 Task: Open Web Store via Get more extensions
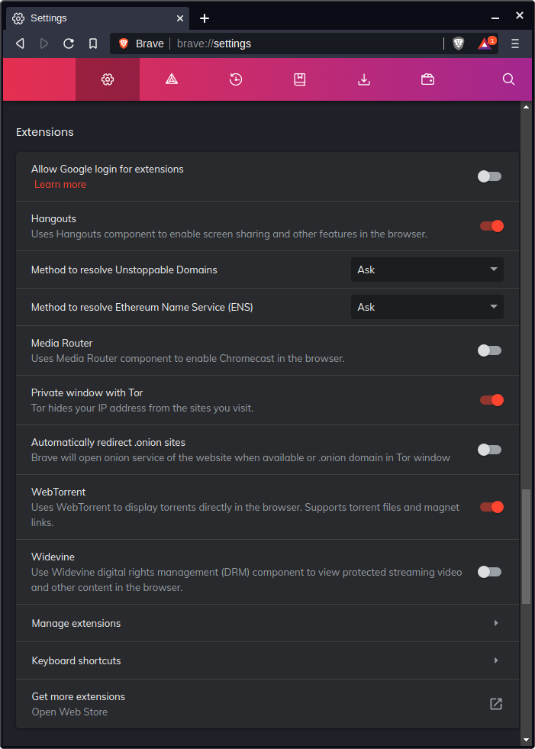[x=495, y=704]
